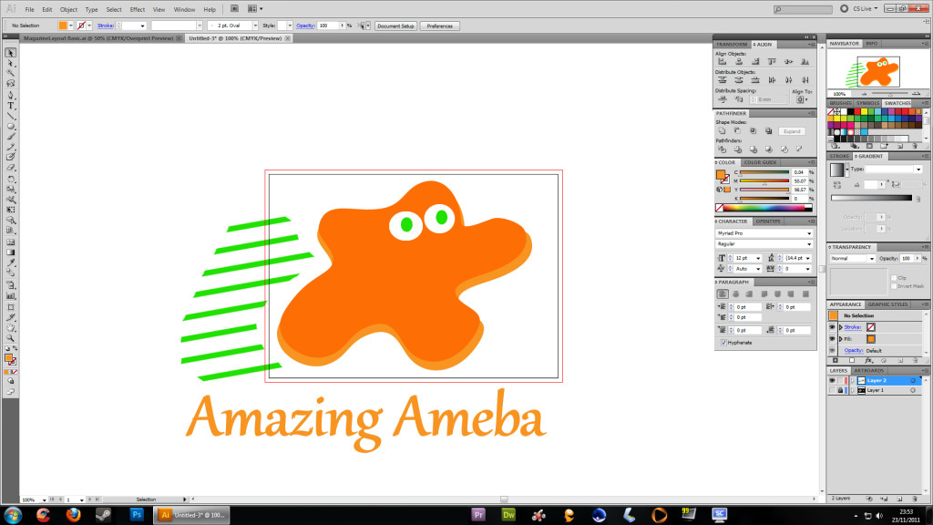933x525 pixels.
Task: Click horizontal align left icon
Action: pyautogui.click(x=722, y=61)
